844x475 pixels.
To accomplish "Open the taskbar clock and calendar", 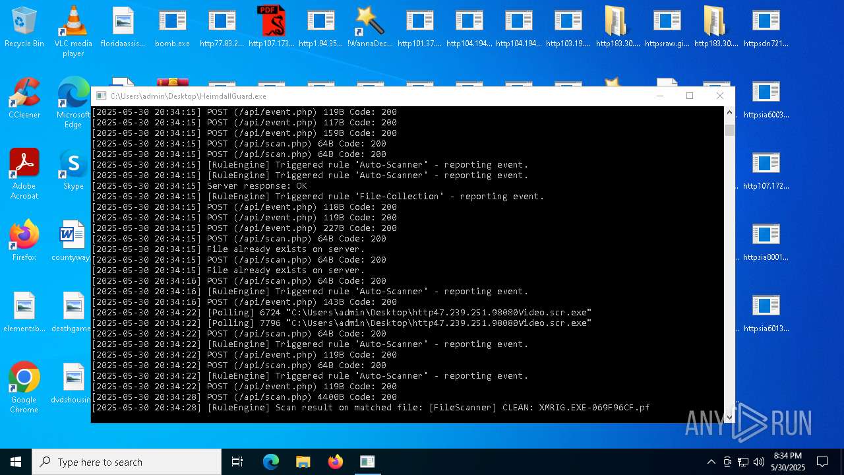I will point(788,462).
